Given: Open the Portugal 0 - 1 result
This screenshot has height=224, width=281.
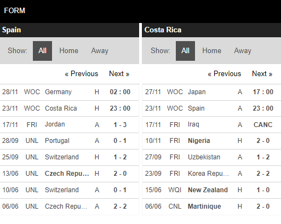Looking at the screenshot, I should point(70,141).
